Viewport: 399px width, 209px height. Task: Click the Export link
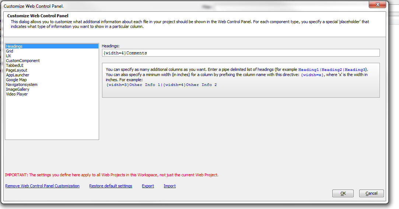coord(148,186)
